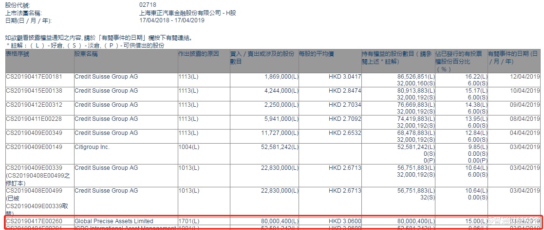Click the 表格序號 column header
Screen dimensions: 544x230
(17, 53)
